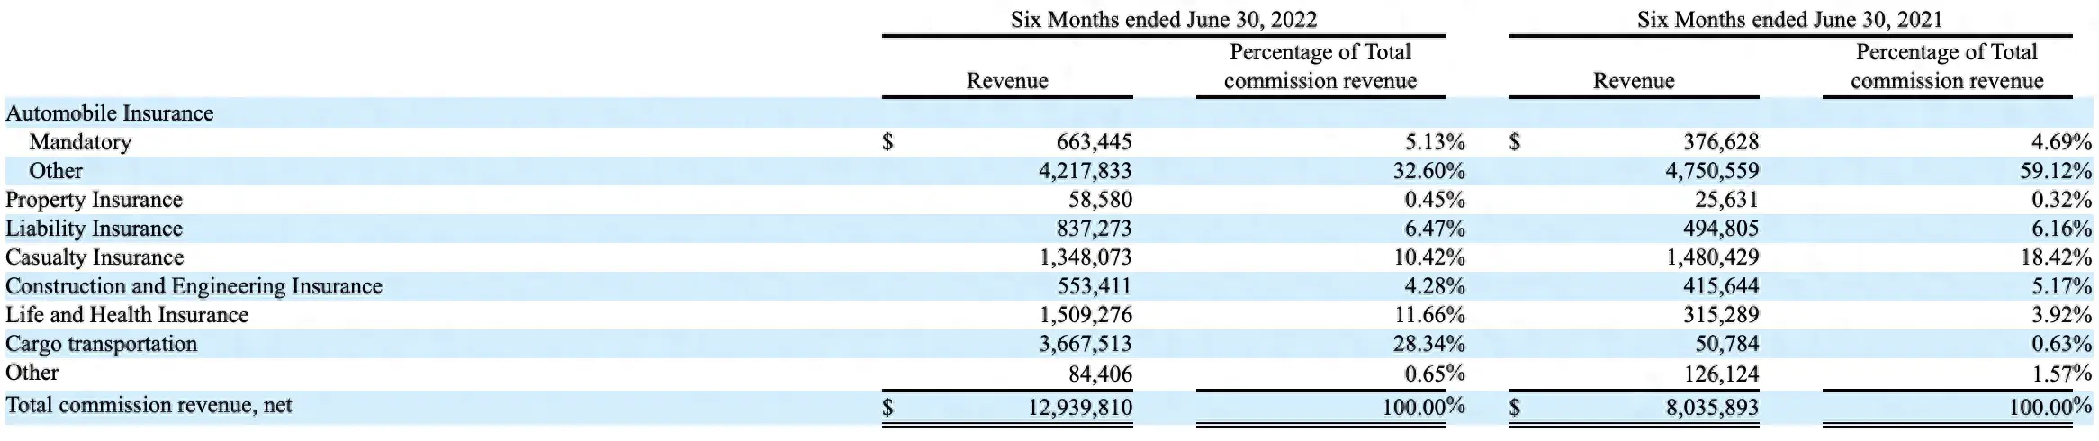Select the 2021 Mandatory revenue 376,628
The width and height of the screenshot is (2099, 441).
point(1720,142)
